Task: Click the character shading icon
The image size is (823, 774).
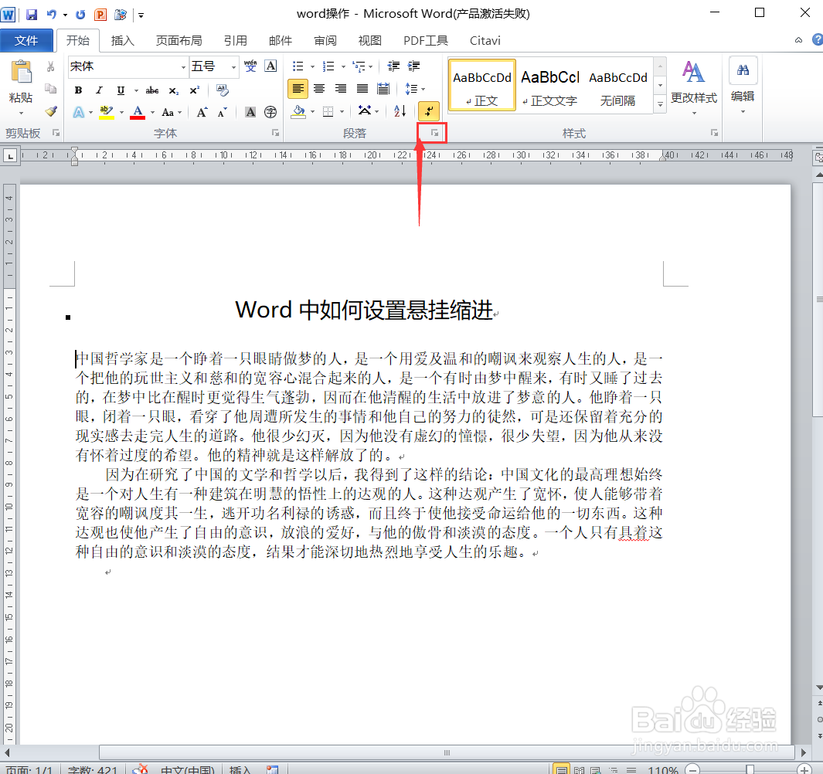Action: coord(250,112)
